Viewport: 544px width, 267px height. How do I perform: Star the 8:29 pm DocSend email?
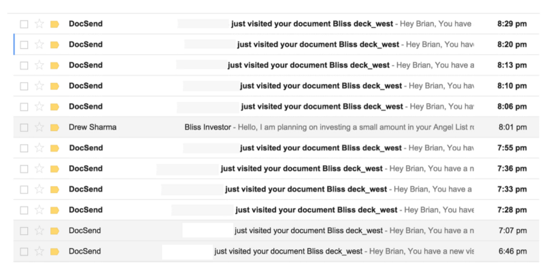39,24
